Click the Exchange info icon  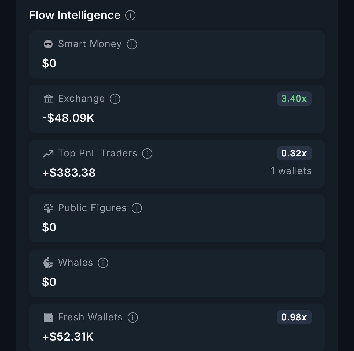pyautogui.click(x=115, y=99)
